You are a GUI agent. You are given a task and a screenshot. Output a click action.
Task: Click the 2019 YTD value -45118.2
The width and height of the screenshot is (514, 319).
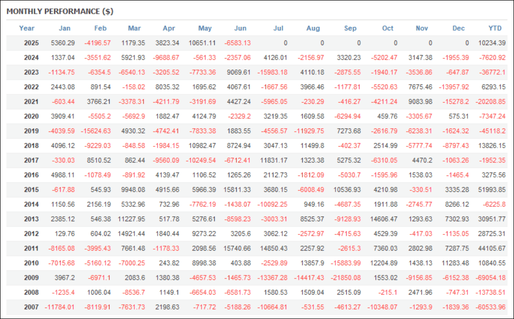point(492,131)
